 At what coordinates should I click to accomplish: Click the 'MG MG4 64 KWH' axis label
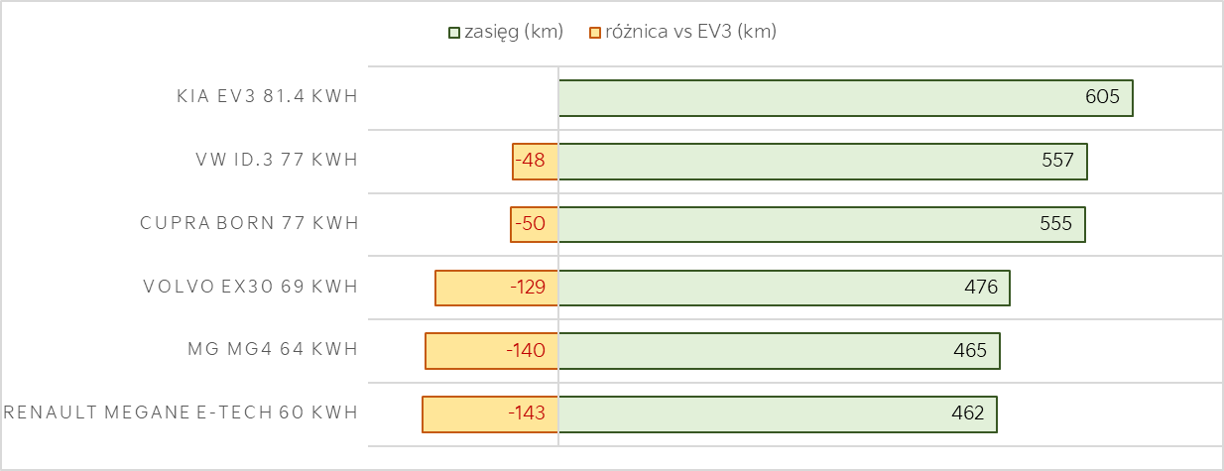pos(273,350)
